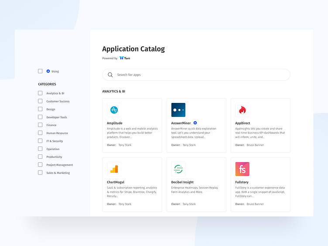Click AppDirect's owner Bruce Banner
328x246 pixels.
point(255,145)
